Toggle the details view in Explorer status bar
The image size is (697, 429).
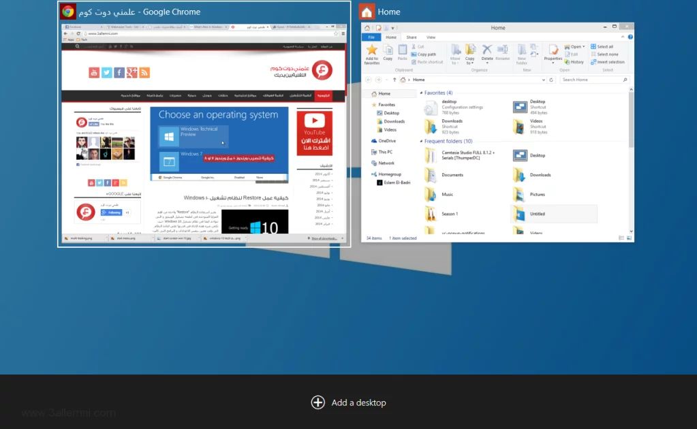(623, 238)
